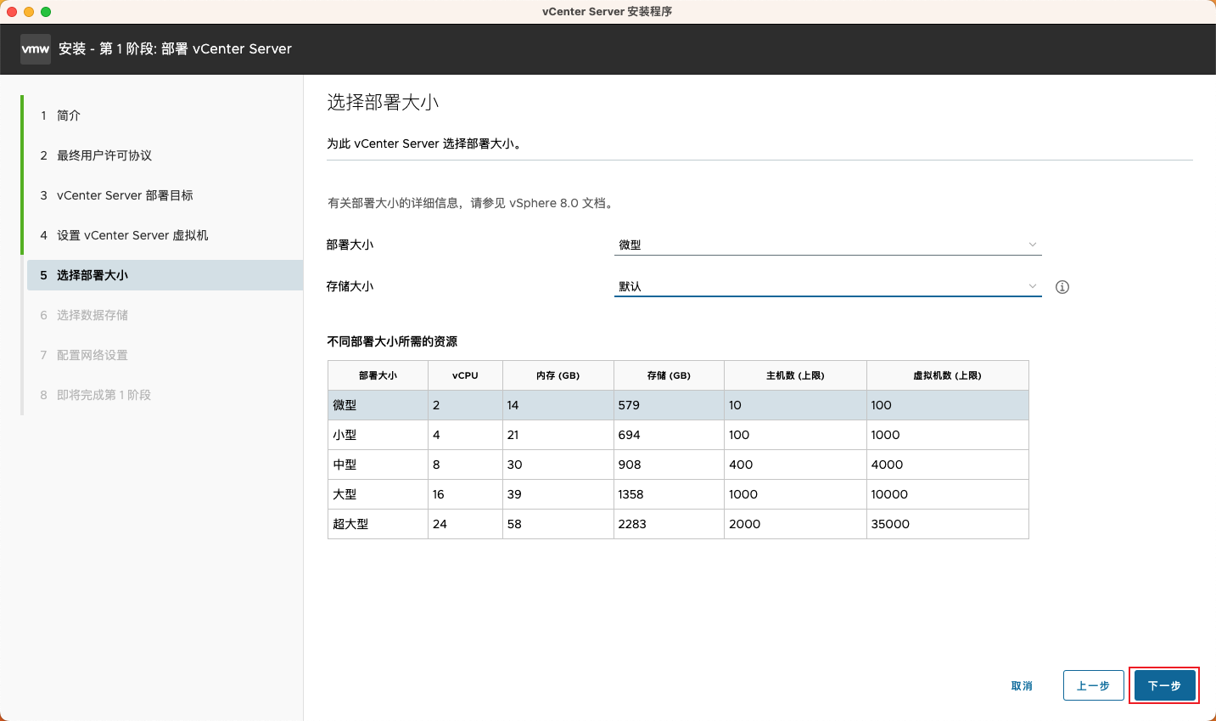1216x721 pixels.
Task: Click the 中型 row name cell
Action: coord(378,465)
